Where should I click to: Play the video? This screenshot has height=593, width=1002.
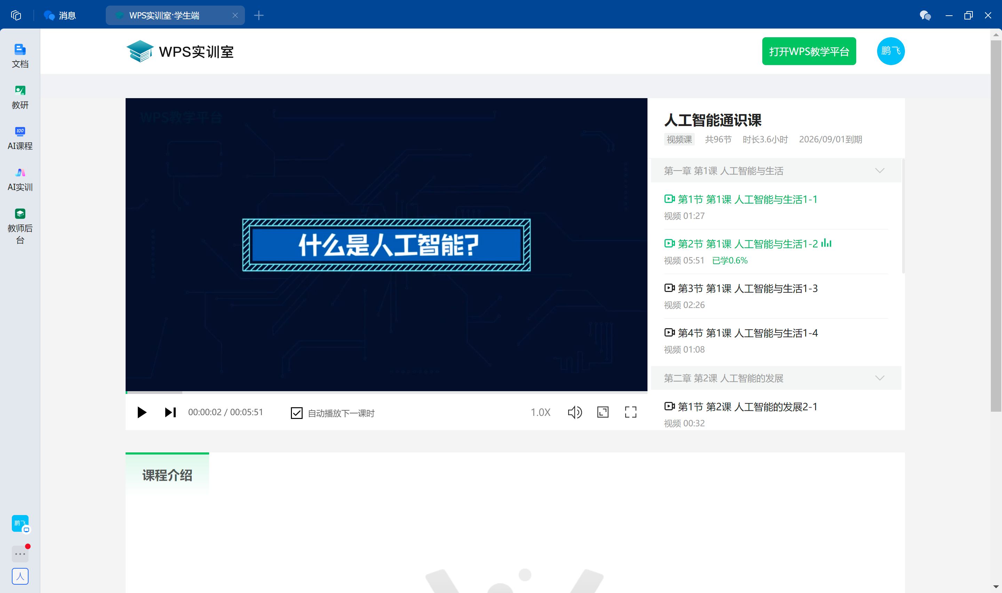[141, 412]
